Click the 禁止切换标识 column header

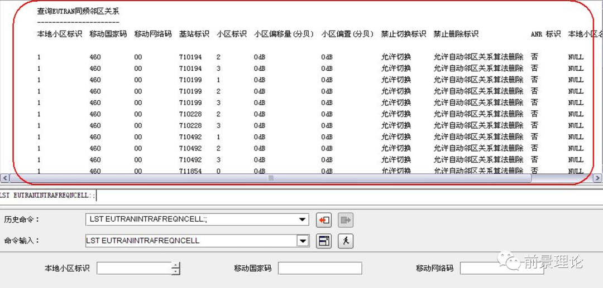coord(403,34)
